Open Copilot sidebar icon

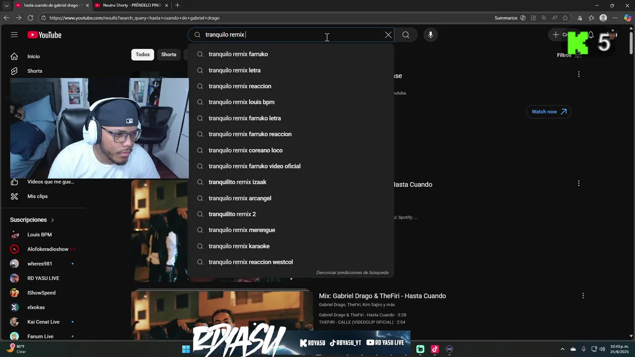pyautogui.click(x=628, y=18)
